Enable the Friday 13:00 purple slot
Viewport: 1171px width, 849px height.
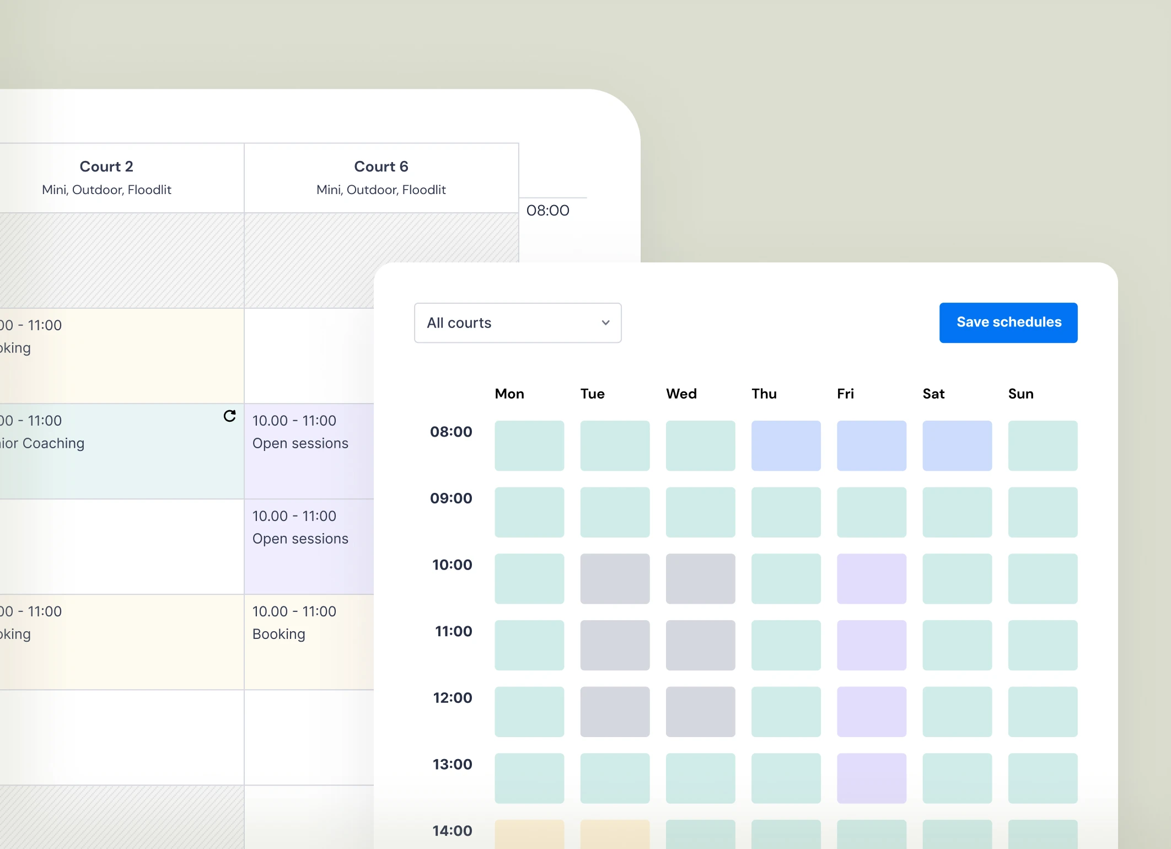pyautogui.click(x=871, y=778)
